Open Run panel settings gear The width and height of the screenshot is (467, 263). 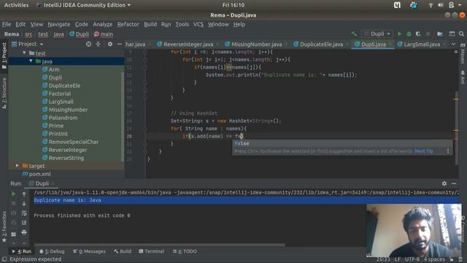444,183
